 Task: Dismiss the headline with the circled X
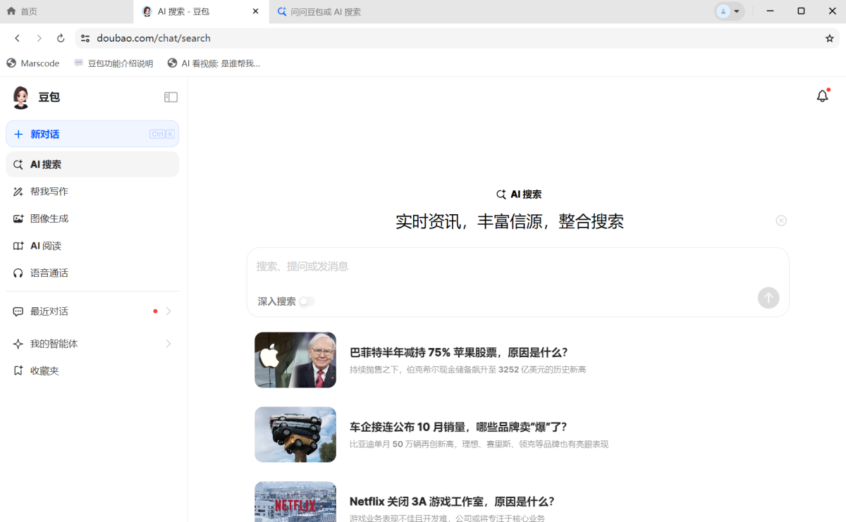[x=781, y=220]
